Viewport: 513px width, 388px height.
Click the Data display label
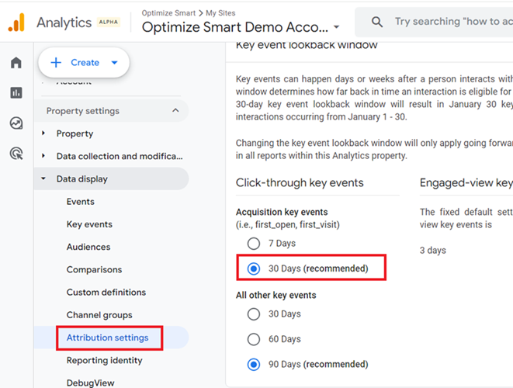tap(81, 179)
